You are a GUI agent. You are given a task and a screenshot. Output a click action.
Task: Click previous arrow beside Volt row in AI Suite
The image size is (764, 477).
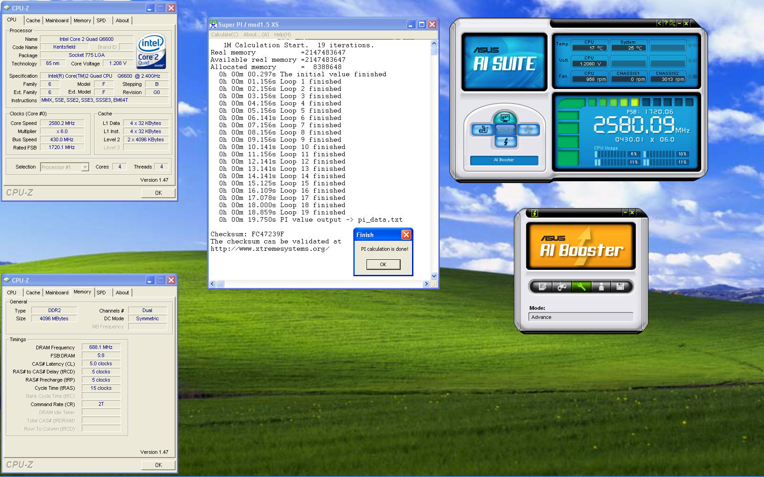point(690,61)
